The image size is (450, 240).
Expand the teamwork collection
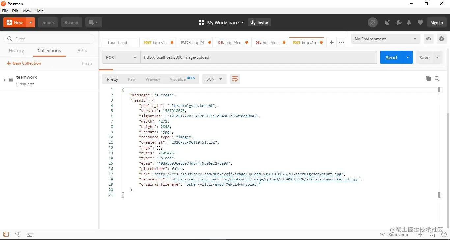coord(4,80)
